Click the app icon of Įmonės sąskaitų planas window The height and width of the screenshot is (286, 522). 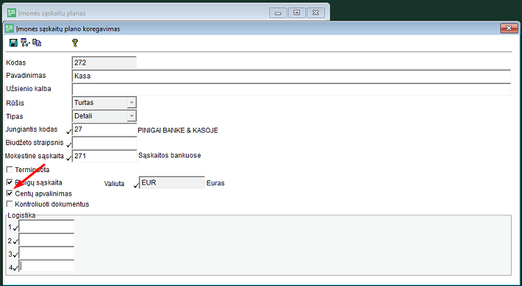(x=12, y=13)
